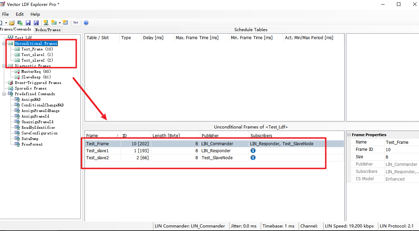419x231 pixels.
Task: Click the new schedule table icon
Action: click(x=66, y=23)
